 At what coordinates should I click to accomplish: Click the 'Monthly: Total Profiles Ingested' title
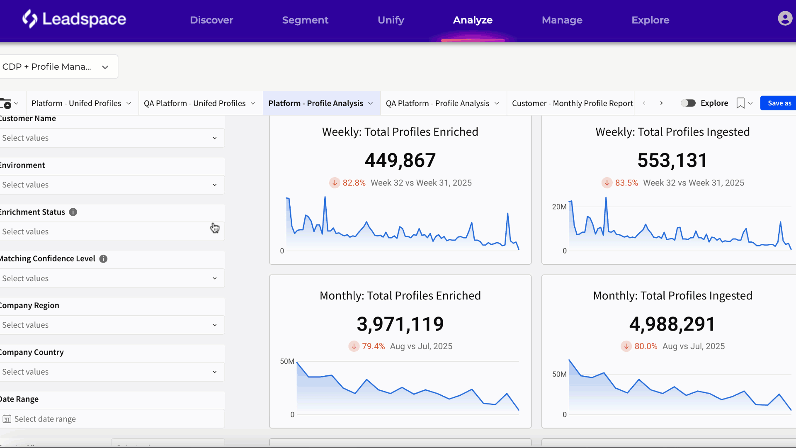click(672, 296)
